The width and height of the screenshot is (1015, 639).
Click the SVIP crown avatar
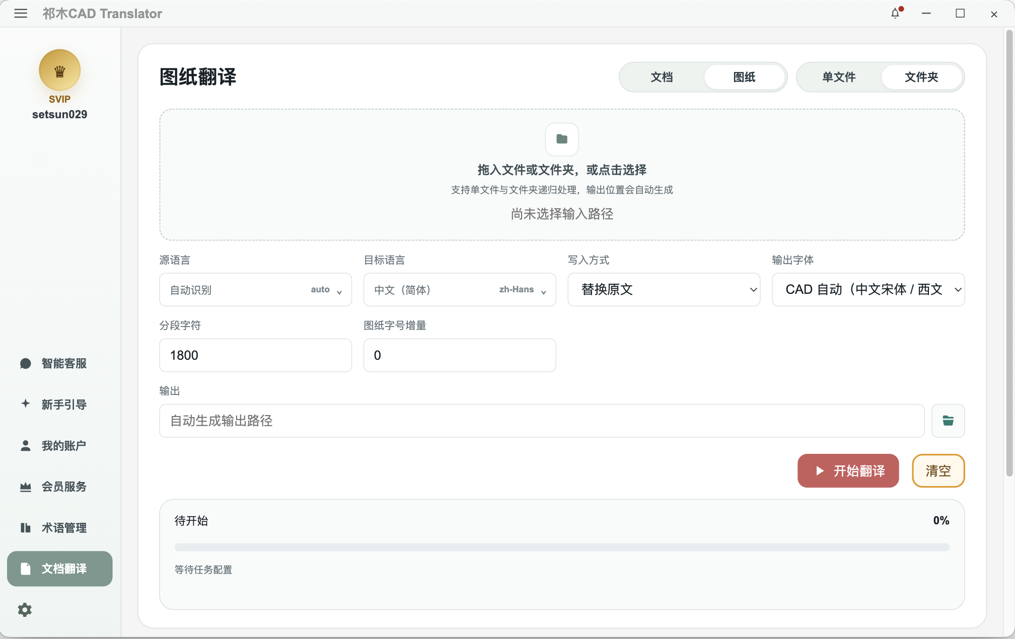pyautogui.click(x=59, y=70)
